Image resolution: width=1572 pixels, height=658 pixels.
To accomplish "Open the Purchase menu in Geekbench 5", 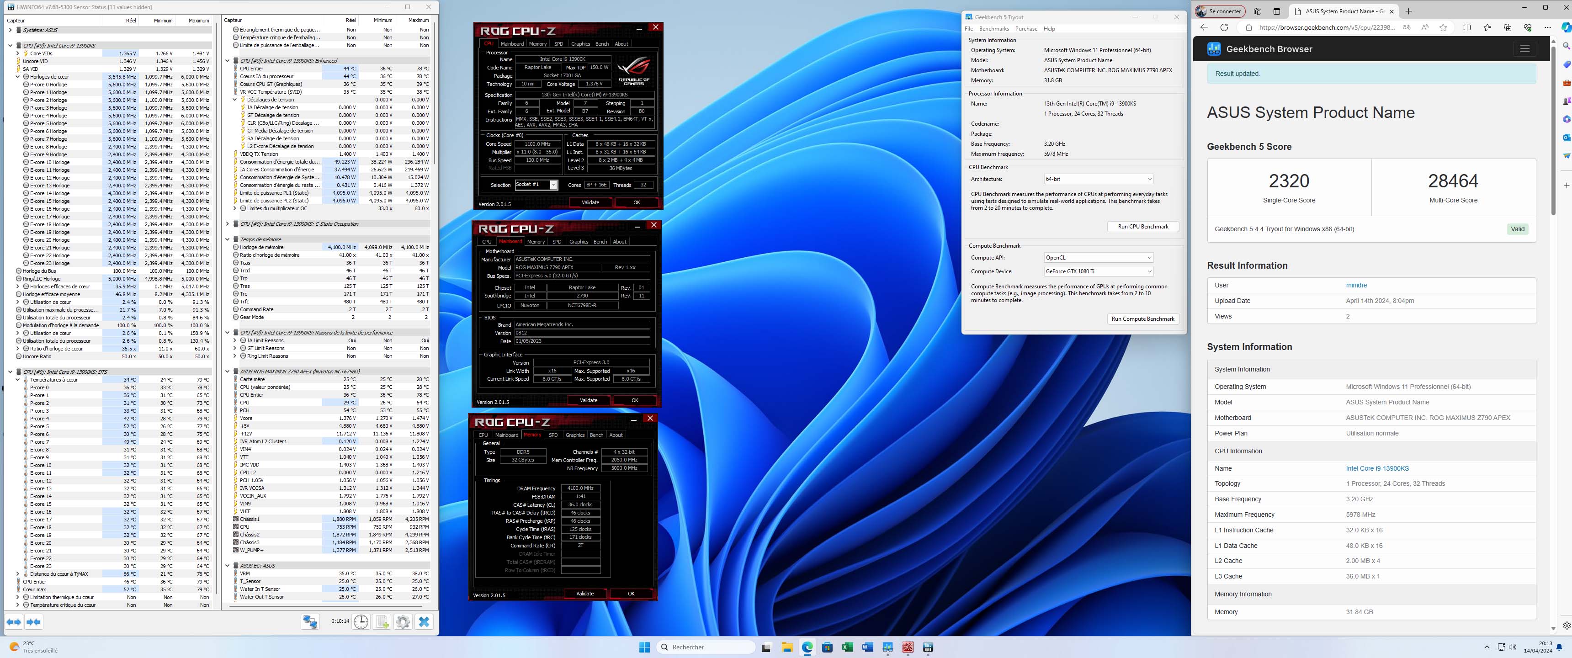I will click(1026, 29).
